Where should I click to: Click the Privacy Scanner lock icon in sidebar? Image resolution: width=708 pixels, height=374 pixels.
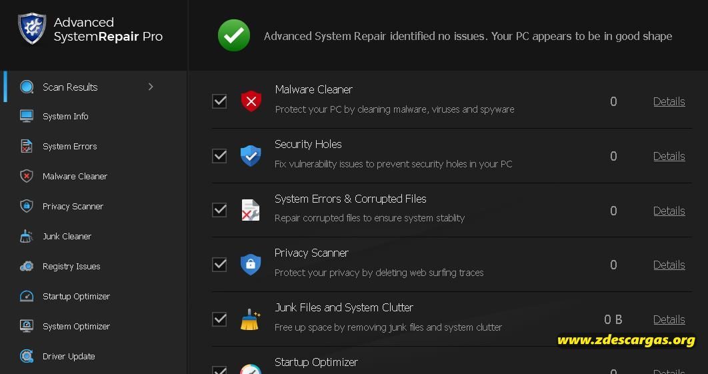pos(27,206)
